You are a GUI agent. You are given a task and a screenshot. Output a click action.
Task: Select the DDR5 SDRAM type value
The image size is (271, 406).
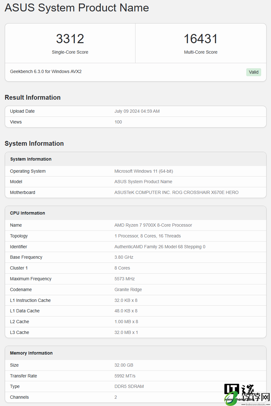[x=129, y=386]
